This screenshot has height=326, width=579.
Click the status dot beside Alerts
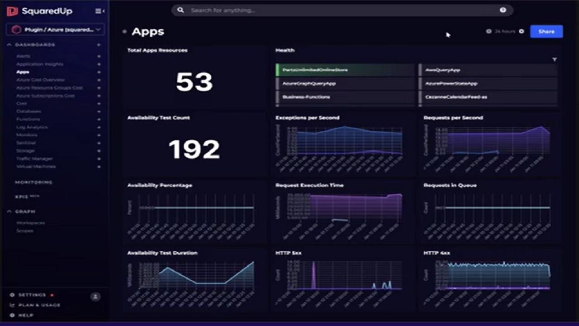99,56
